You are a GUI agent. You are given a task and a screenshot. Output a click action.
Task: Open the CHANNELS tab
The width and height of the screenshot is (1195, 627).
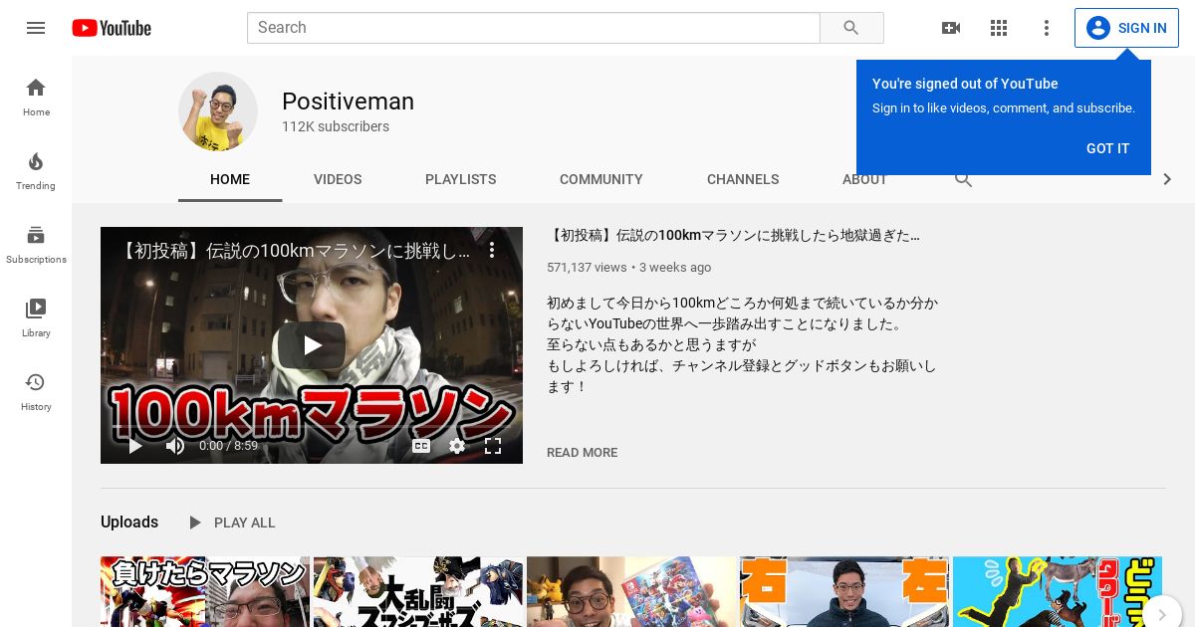click(x=743, y=179)
